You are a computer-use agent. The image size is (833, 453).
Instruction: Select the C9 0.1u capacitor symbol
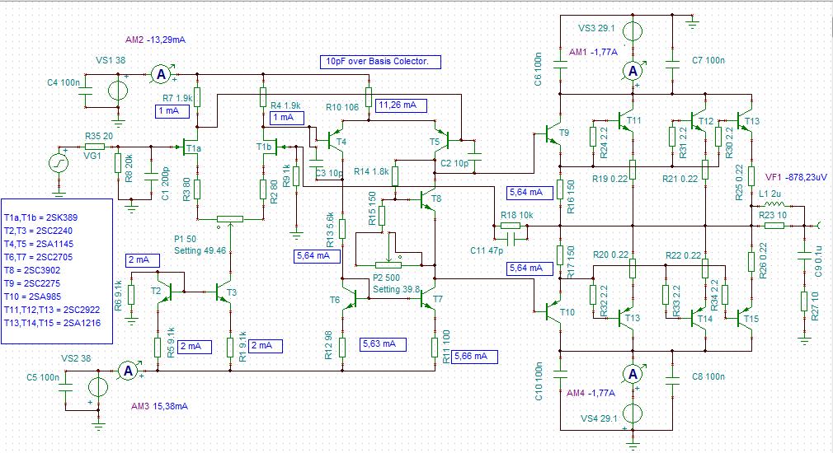804,255
